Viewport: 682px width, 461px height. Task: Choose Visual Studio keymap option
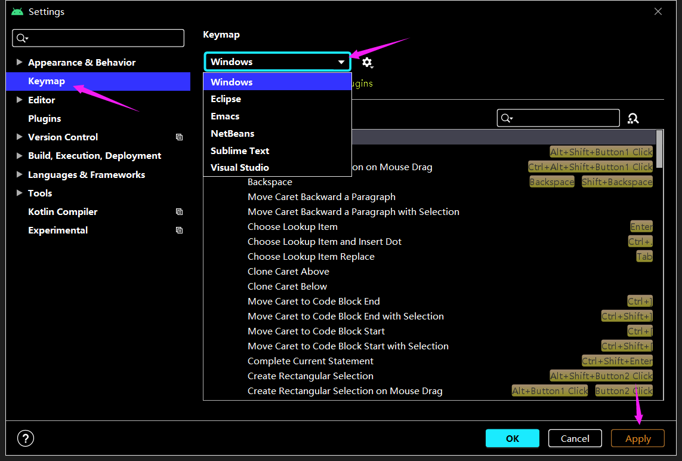(x=277, y=168)
